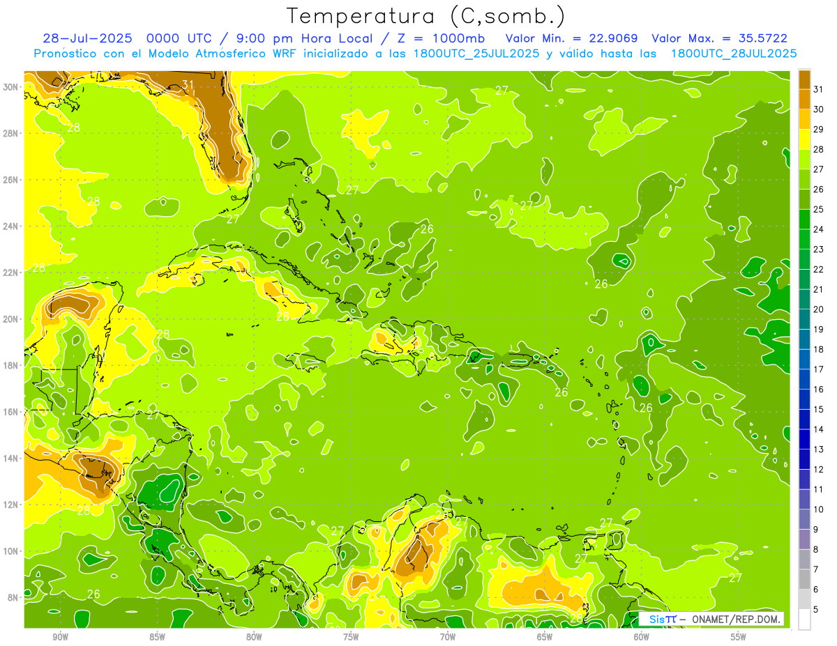837x646 pixels.
Task: Click the '55W' longitude axis label
Action: tap(739, 637)
